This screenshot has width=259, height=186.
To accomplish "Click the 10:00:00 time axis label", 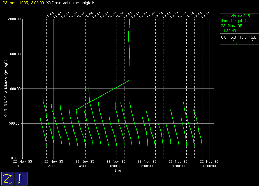I will click(178, 166).
